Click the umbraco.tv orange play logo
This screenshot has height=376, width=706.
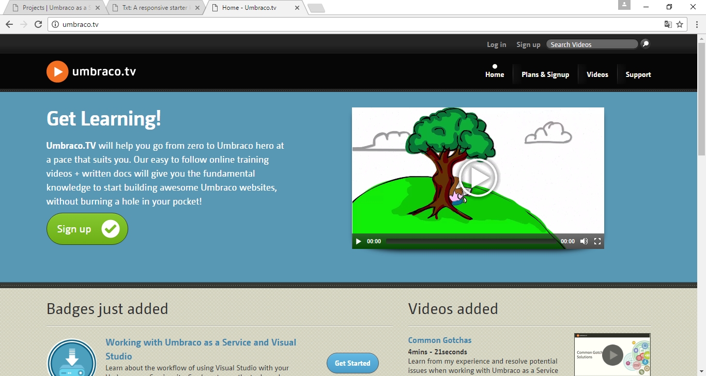pyautogui.click(x=57, y=72)
